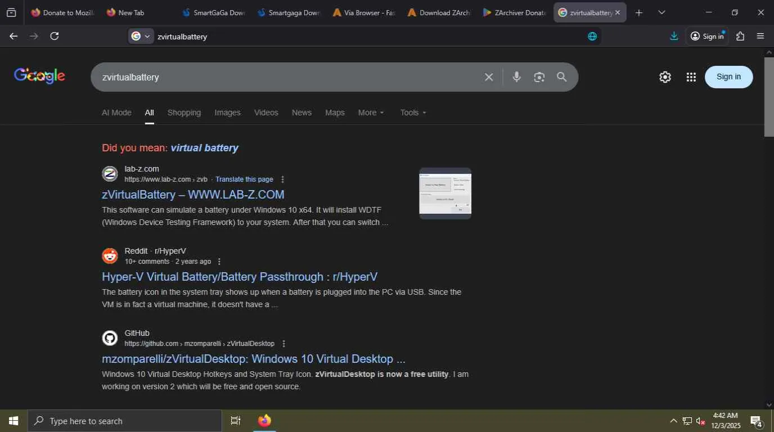Reload the current page

coord(54,36)
